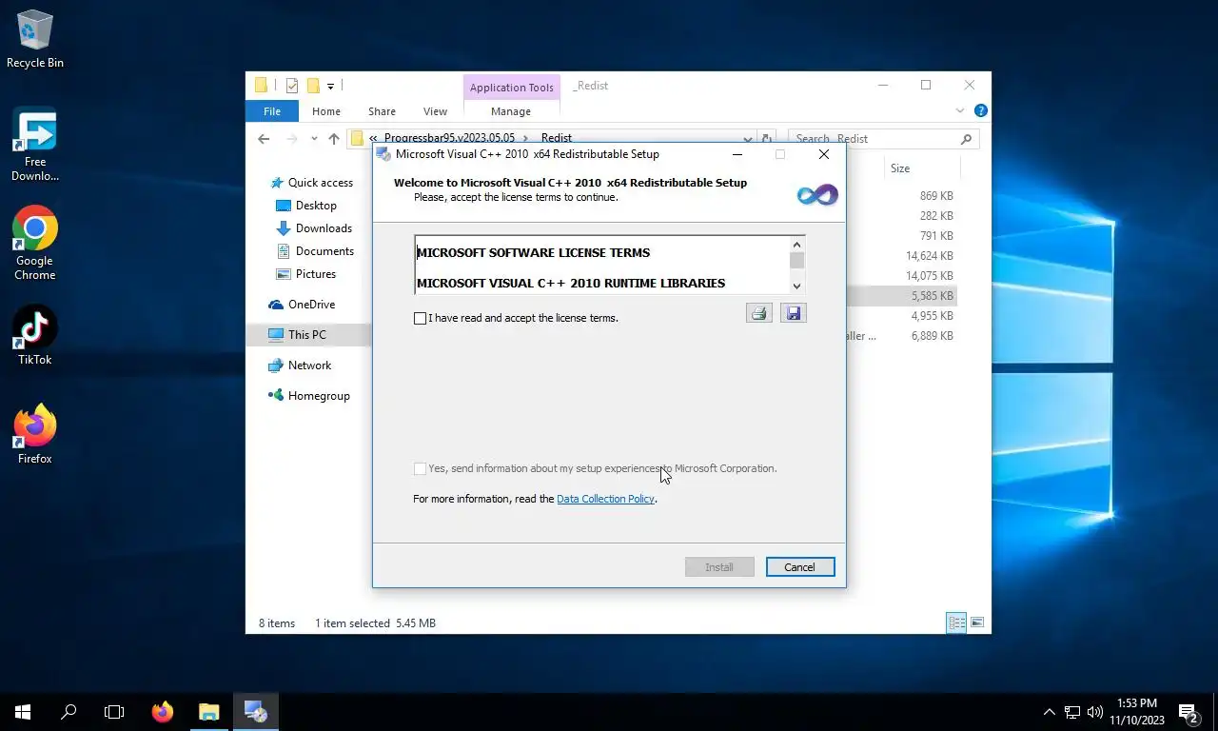
Task: Click the search magnifier icon in Explorer
Action: [x=966, y=139]
